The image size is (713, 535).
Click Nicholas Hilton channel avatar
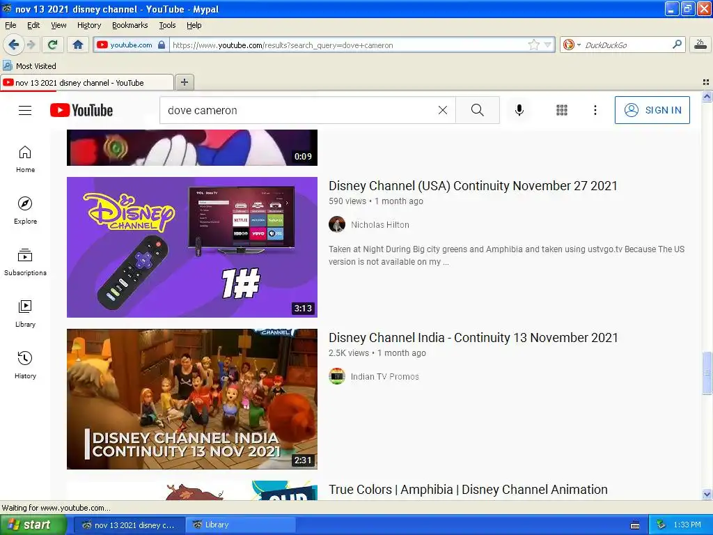337,224
